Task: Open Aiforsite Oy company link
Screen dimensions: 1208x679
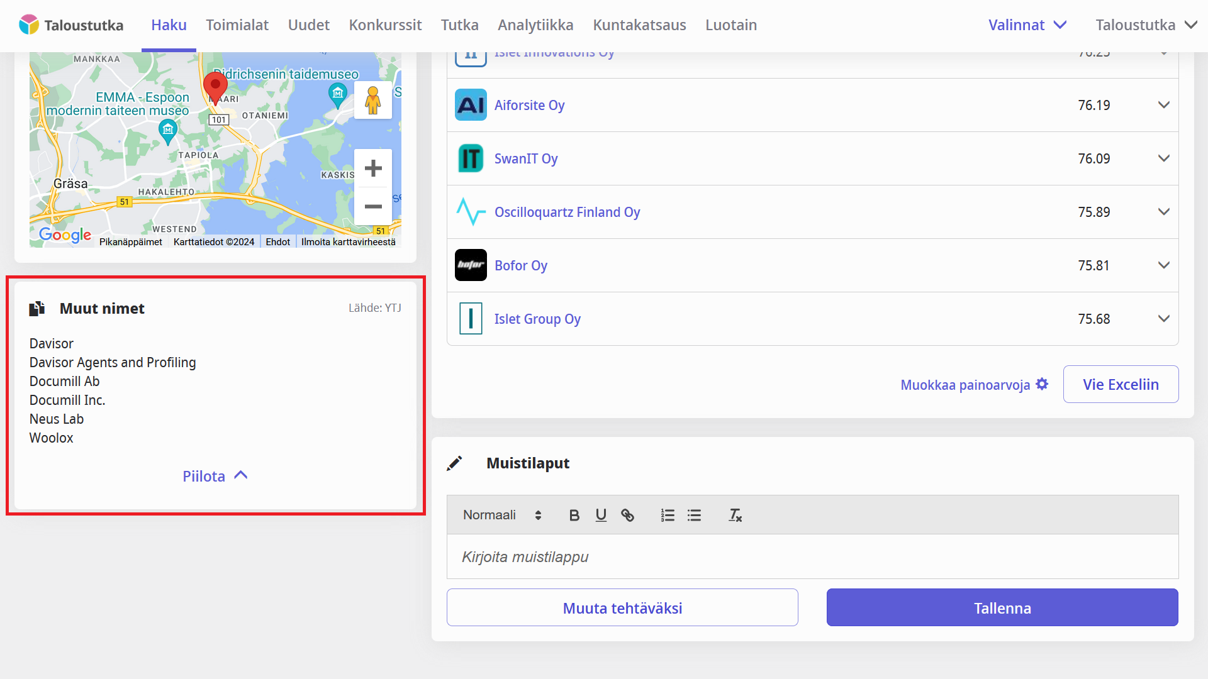Action: [x=529, y=105]
